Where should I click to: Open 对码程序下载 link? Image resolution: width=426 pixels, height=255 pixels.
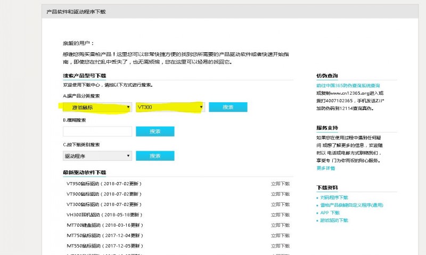334,198
